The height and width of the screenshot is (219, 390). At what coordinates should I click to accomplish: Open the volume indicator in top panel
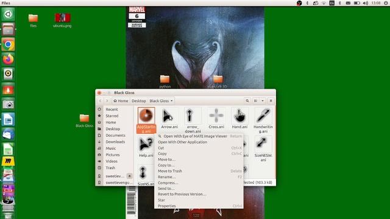365,3
